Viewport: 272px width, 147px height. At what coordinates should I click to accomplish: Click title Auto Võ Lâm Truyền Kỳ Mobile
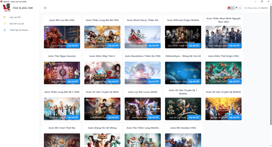pyautogui.click(x=223, y=92)
